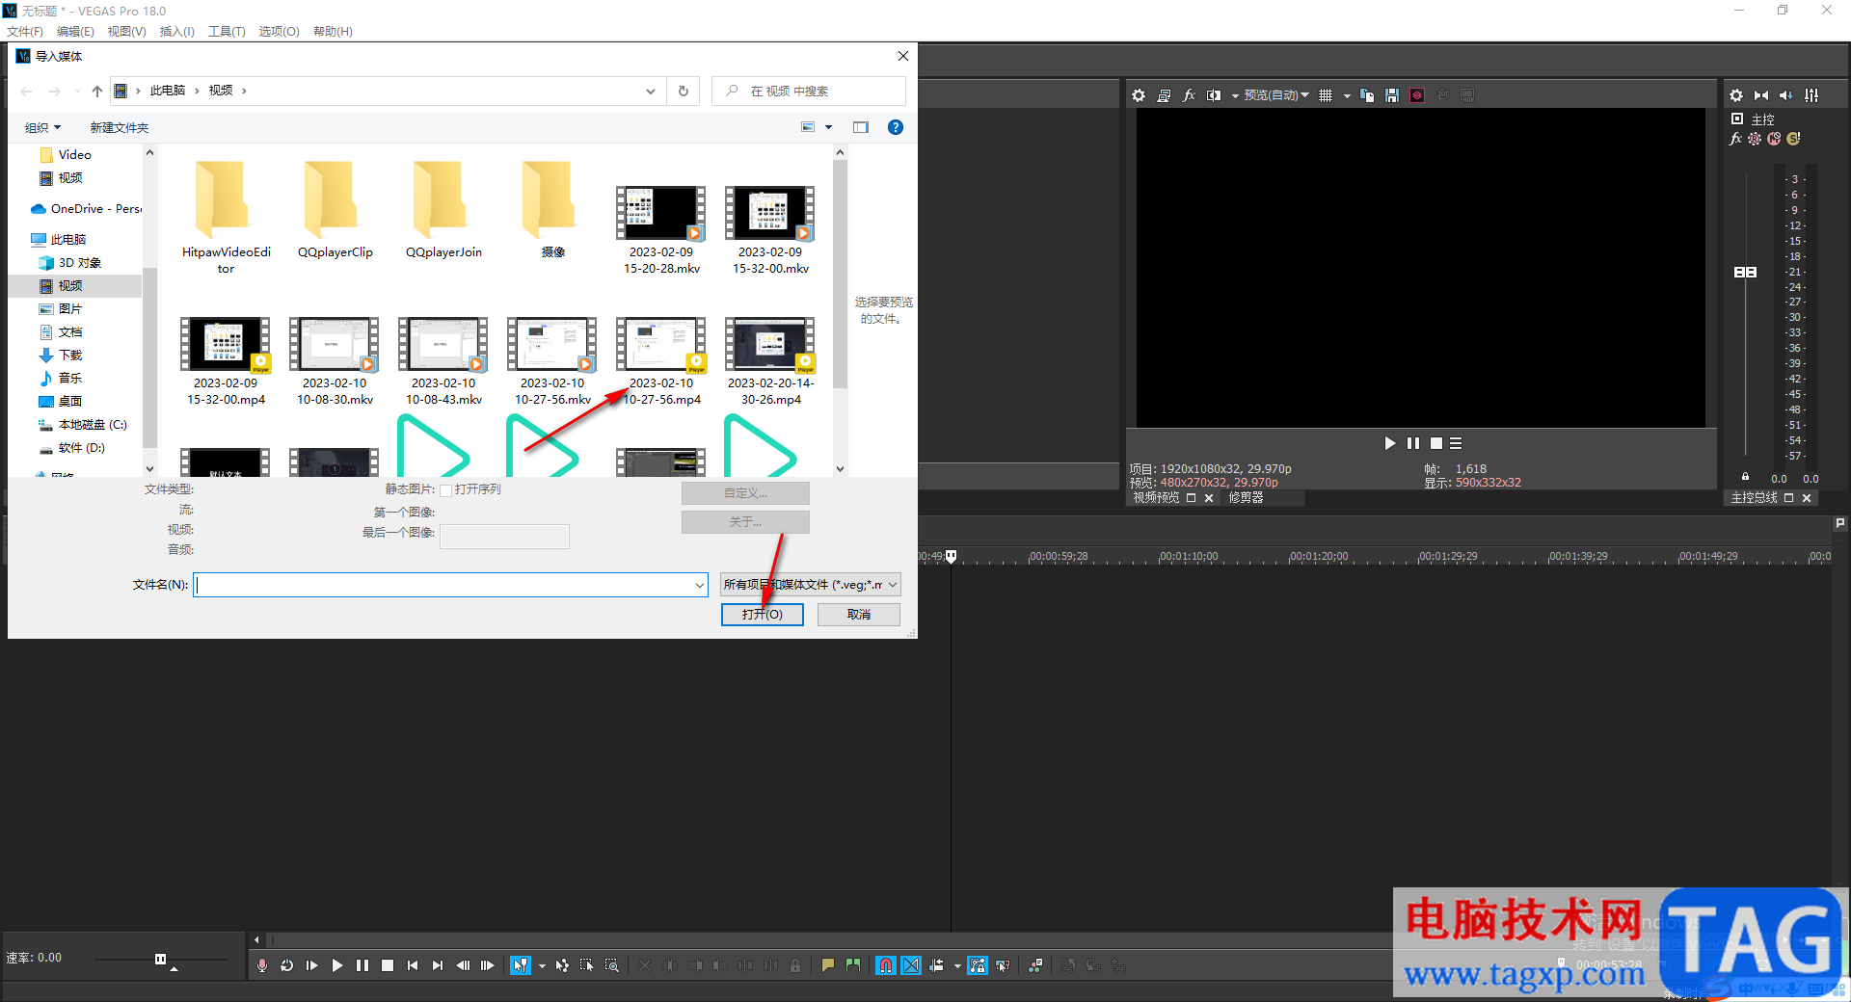
Task: Click the search videos field
Action: tap(809, 91)
